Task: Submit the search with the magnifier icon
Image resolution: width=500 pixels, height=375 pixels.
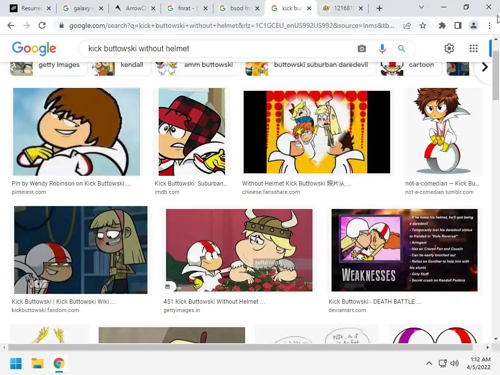Action: (401, 48)
